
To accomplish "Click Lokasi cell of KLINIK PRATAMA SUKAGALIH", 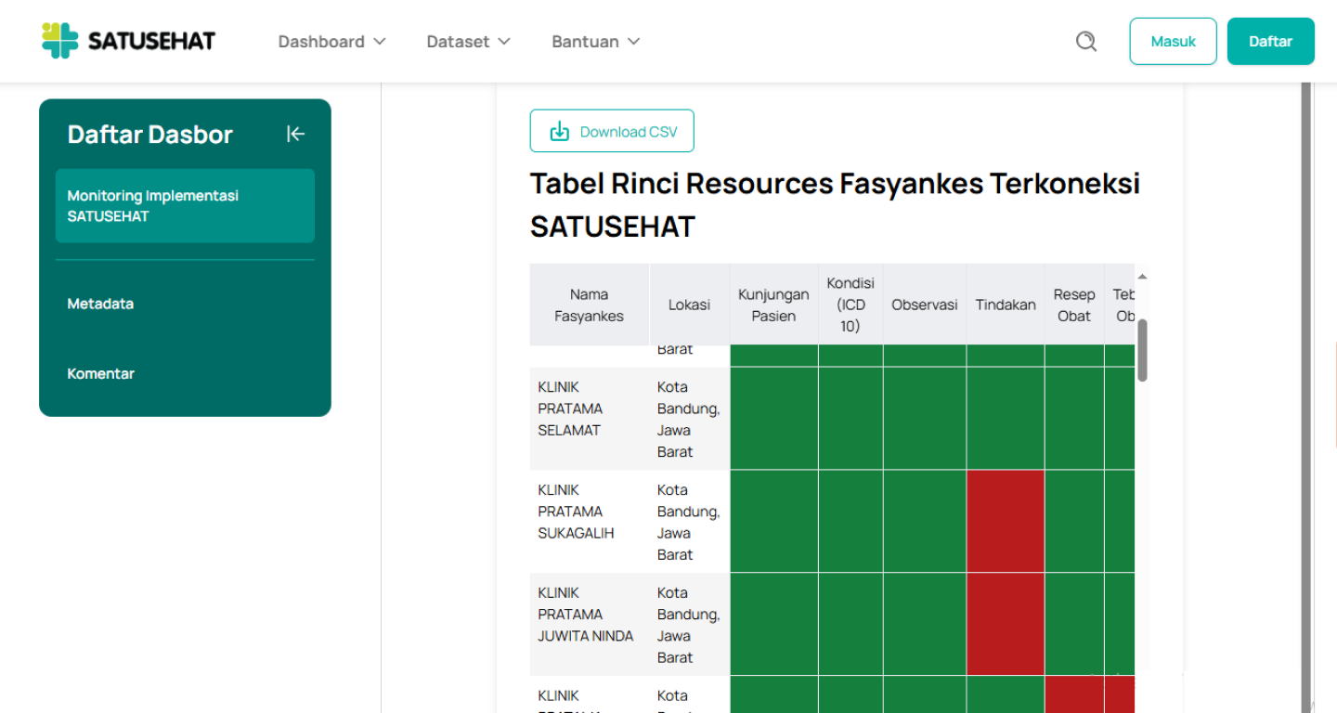I will click(689, 522).
